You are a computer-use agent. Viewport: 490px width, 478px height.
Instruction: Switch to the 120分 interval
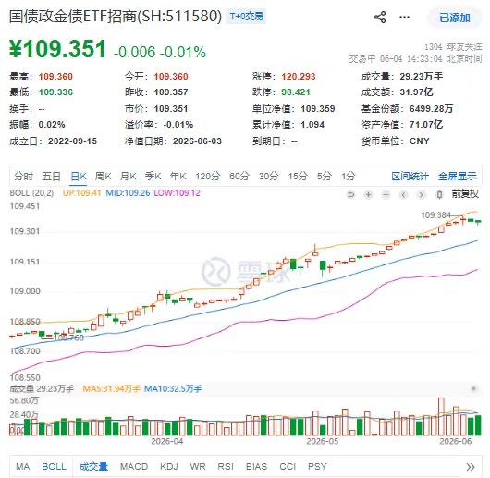[x=208, y=177]
